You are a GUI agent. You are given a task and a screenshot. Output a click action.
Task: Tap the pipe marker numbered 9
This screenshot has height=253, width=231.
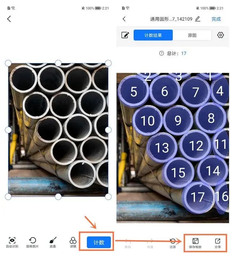click(178, 120)
